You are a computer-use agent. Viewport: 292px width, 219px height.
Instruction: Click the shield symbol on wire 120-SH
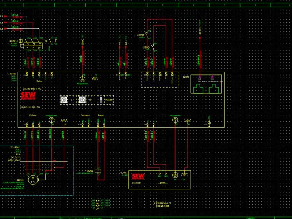click(x=64, y=121)
